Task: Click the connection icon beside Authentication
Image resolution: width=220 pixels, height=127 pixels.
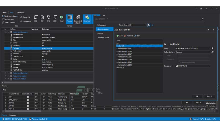Action: (213, 52)
